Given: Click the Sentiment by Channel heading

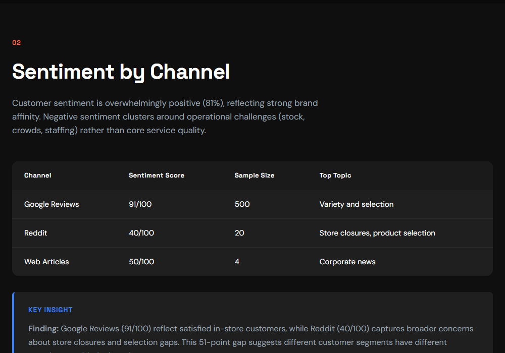Looking at the screenshot, I should (x=121, y=72).
